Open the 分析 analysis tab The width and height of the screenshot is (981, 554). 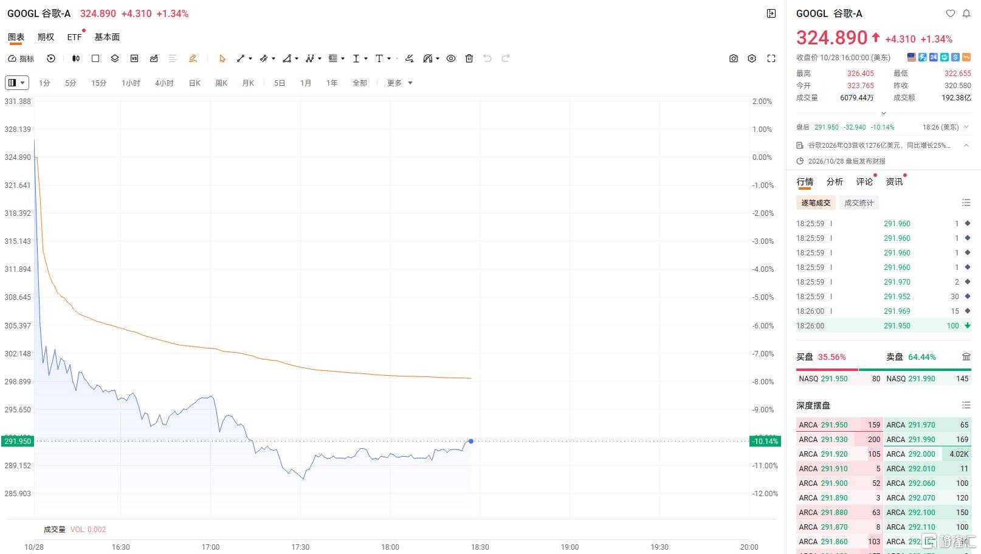pyautogui.click(x=835, y=182)
